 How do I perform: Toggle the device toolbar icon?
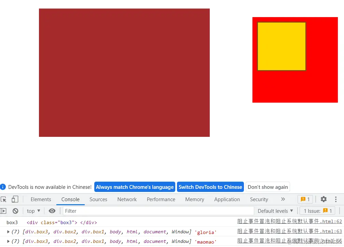[15, 199]
